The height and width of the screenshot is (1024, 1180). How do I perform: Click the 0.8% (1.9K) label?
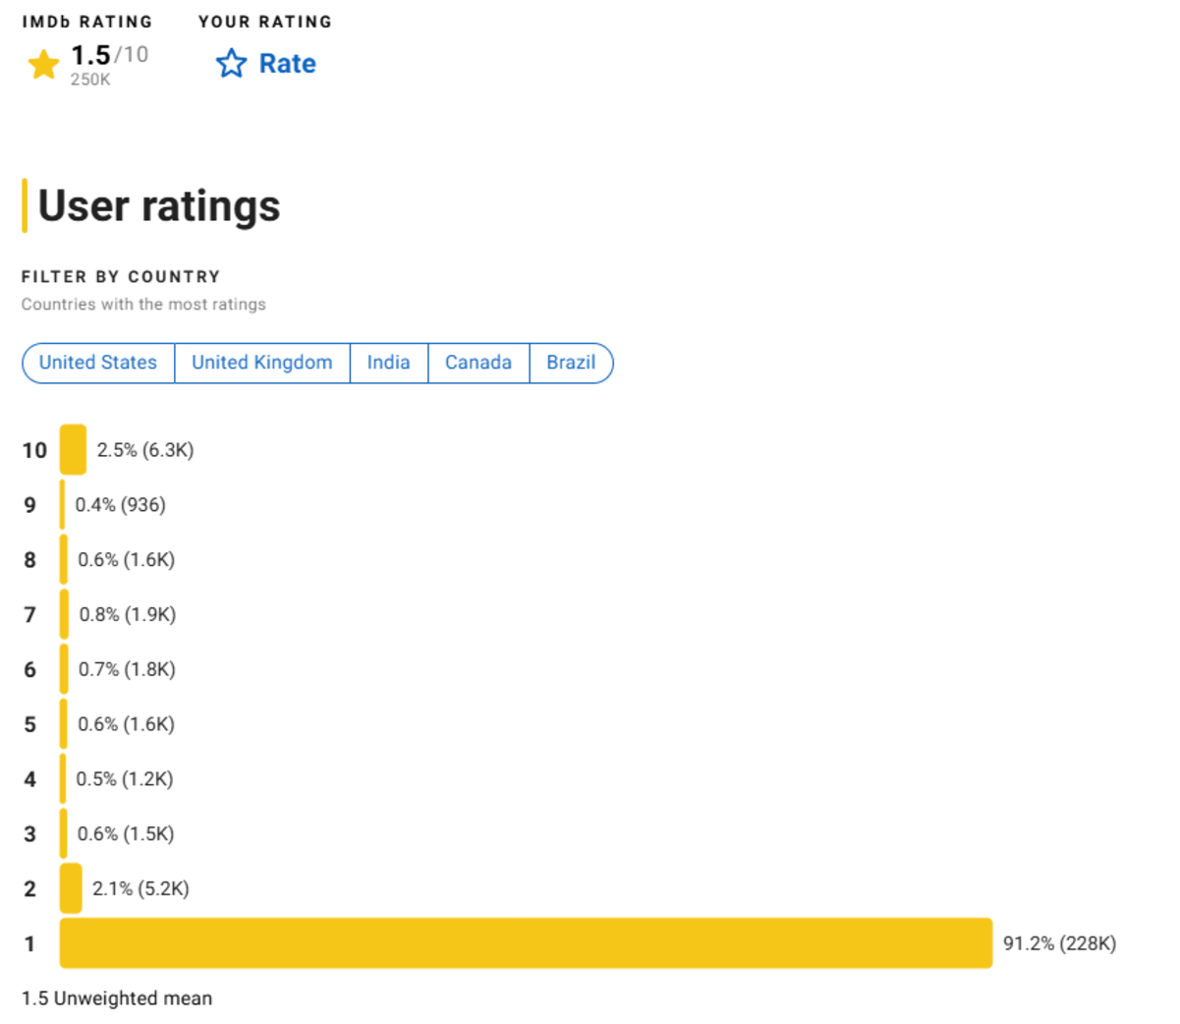128,614
